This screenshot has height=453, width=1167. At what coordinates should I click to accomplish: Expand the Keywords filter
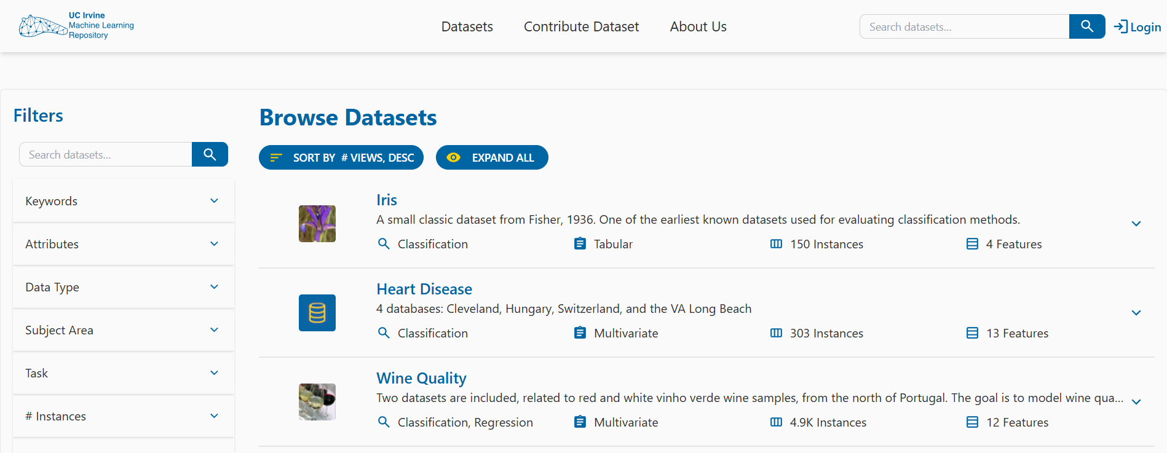pyautogui.click(x=123, y=201)
